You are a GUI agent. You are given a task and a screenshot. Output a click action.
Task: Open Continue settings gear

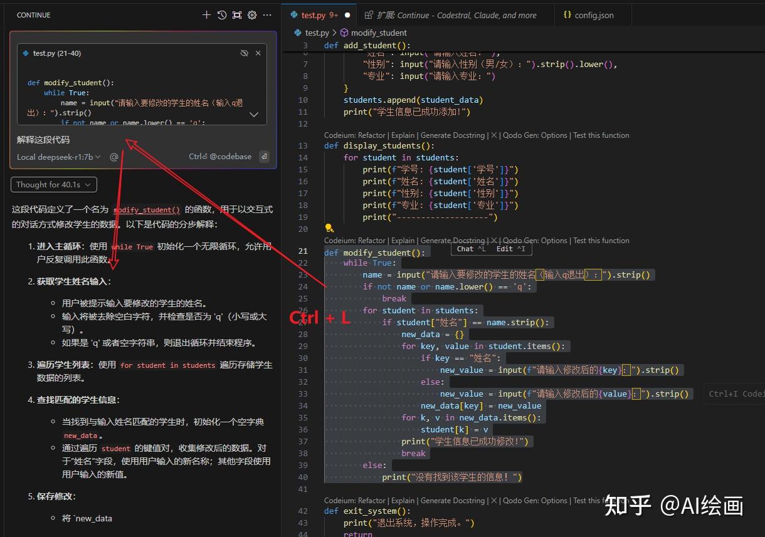(x=252, y=14)
